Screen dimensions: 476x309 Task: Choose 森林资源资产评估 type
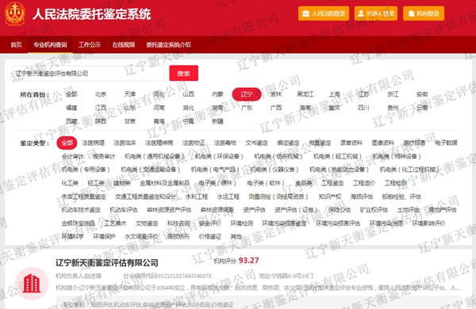pyautogui.click(x=169, y=210)
